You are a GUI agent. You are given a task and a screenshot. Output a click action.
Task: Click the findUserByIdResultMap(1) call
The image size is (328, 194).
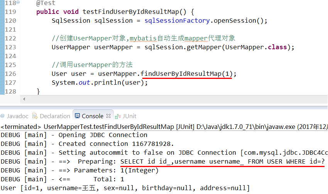tap(187, 74)
